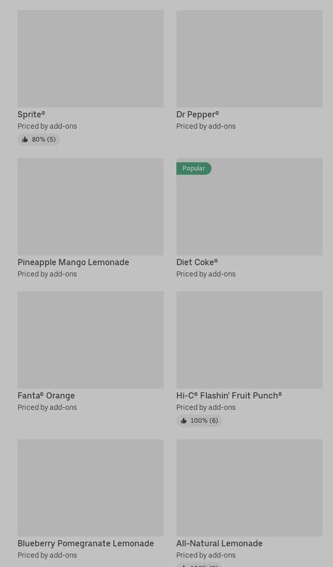Open the Dr Pepper item image

(249, 59)
